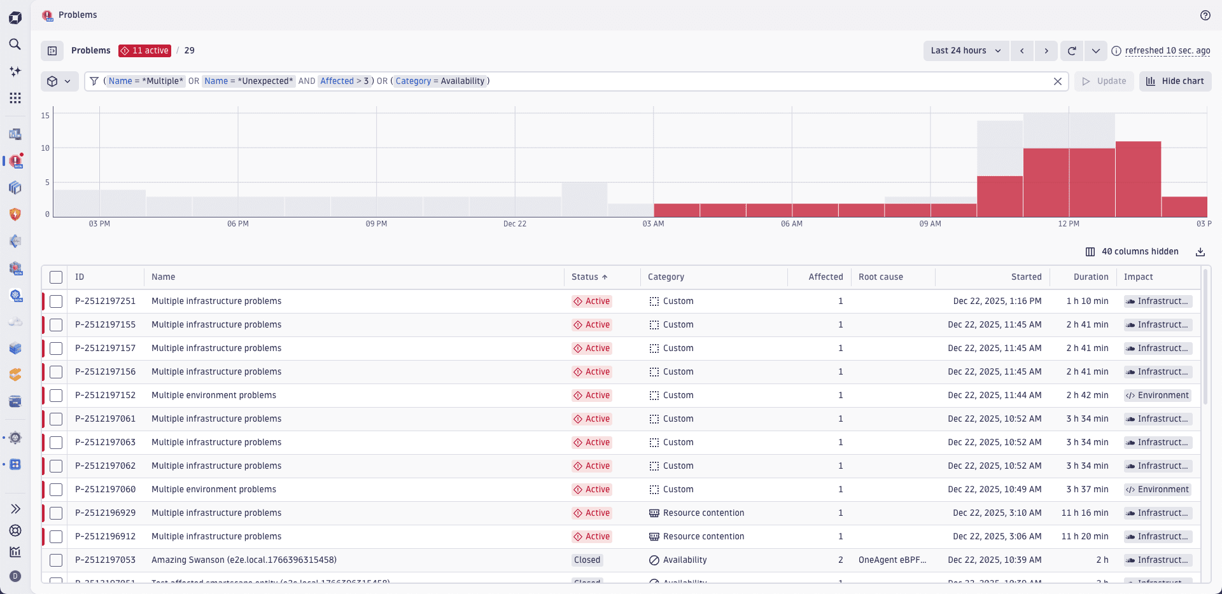Click the Dynatrace logo at top left
This screenshot has width=1222, height=594.
click(15, 17)
